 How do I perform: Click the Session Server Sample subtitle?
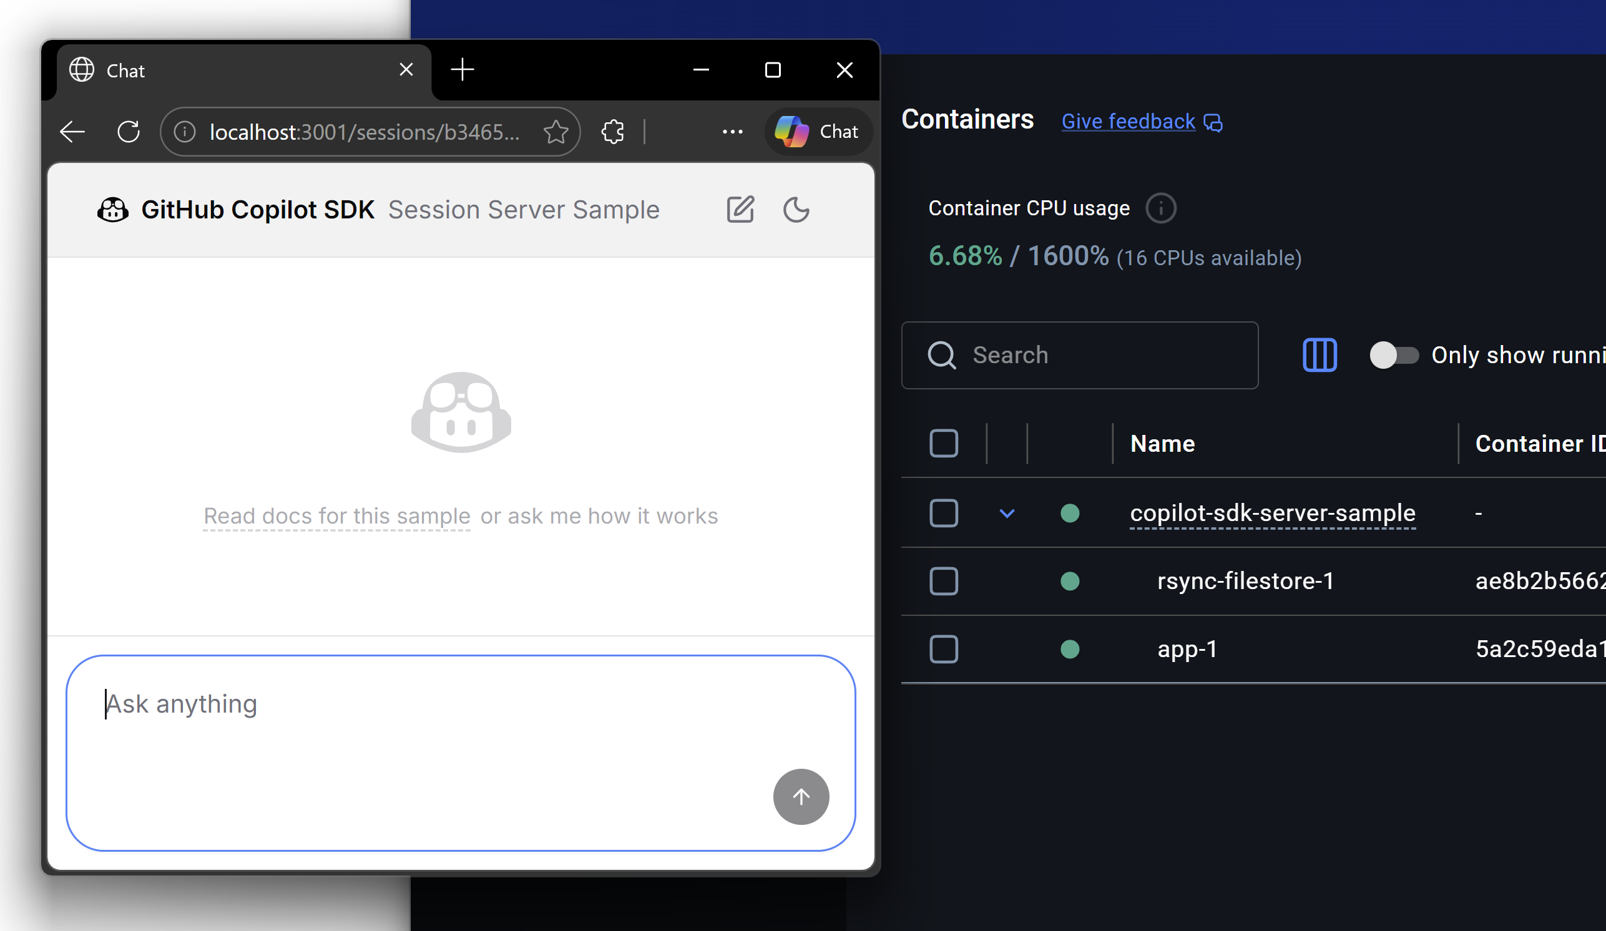tap(524, 210)
